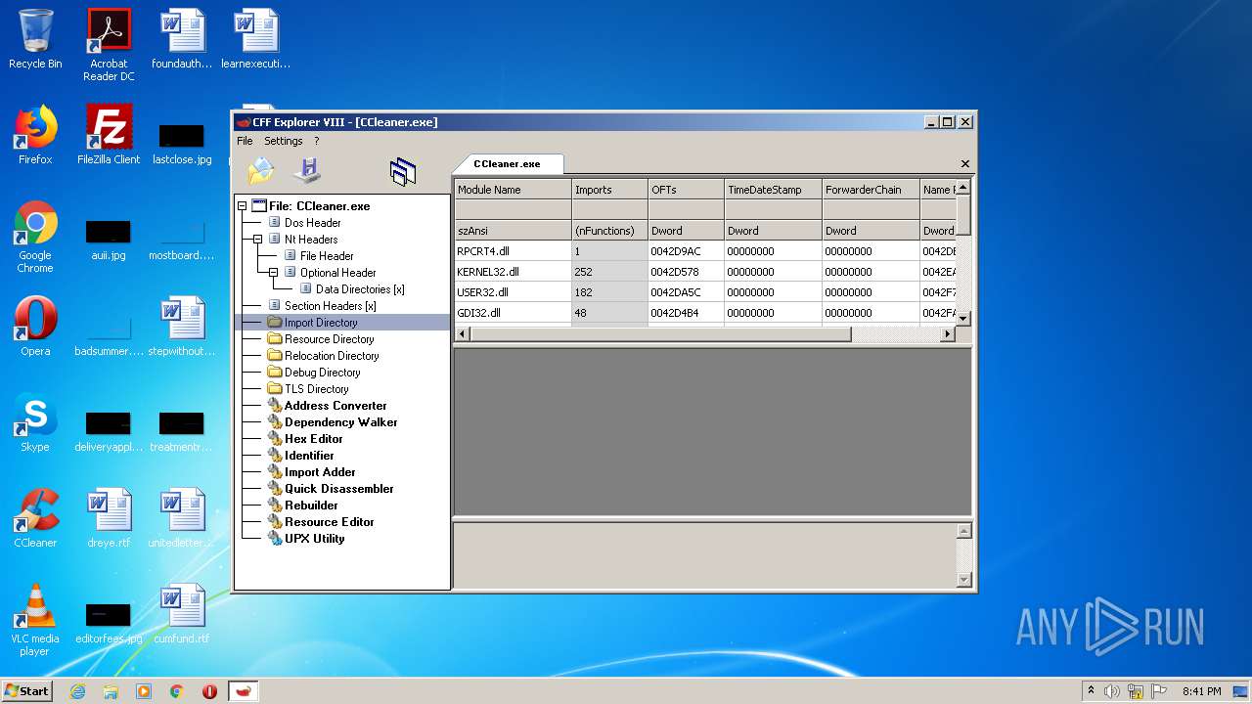Collapse the File: CCleaner.exe tree root
Viewport: 1252px width, 704px height.
[x=243, y=206]
